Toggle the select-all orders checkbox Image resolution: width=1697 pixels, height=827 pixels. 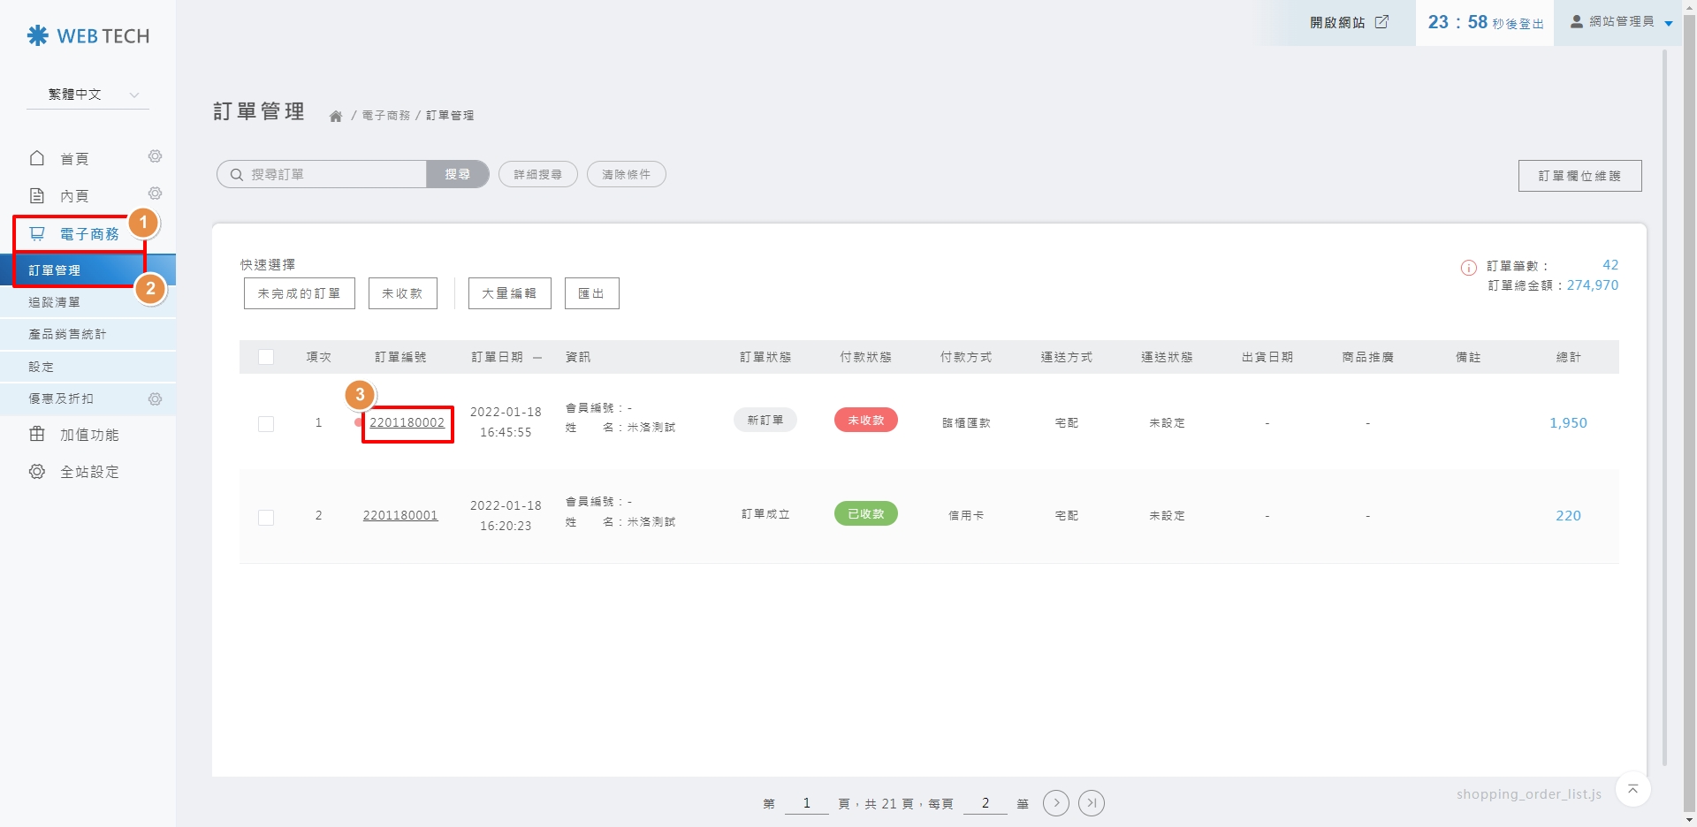tap(266, 357)
